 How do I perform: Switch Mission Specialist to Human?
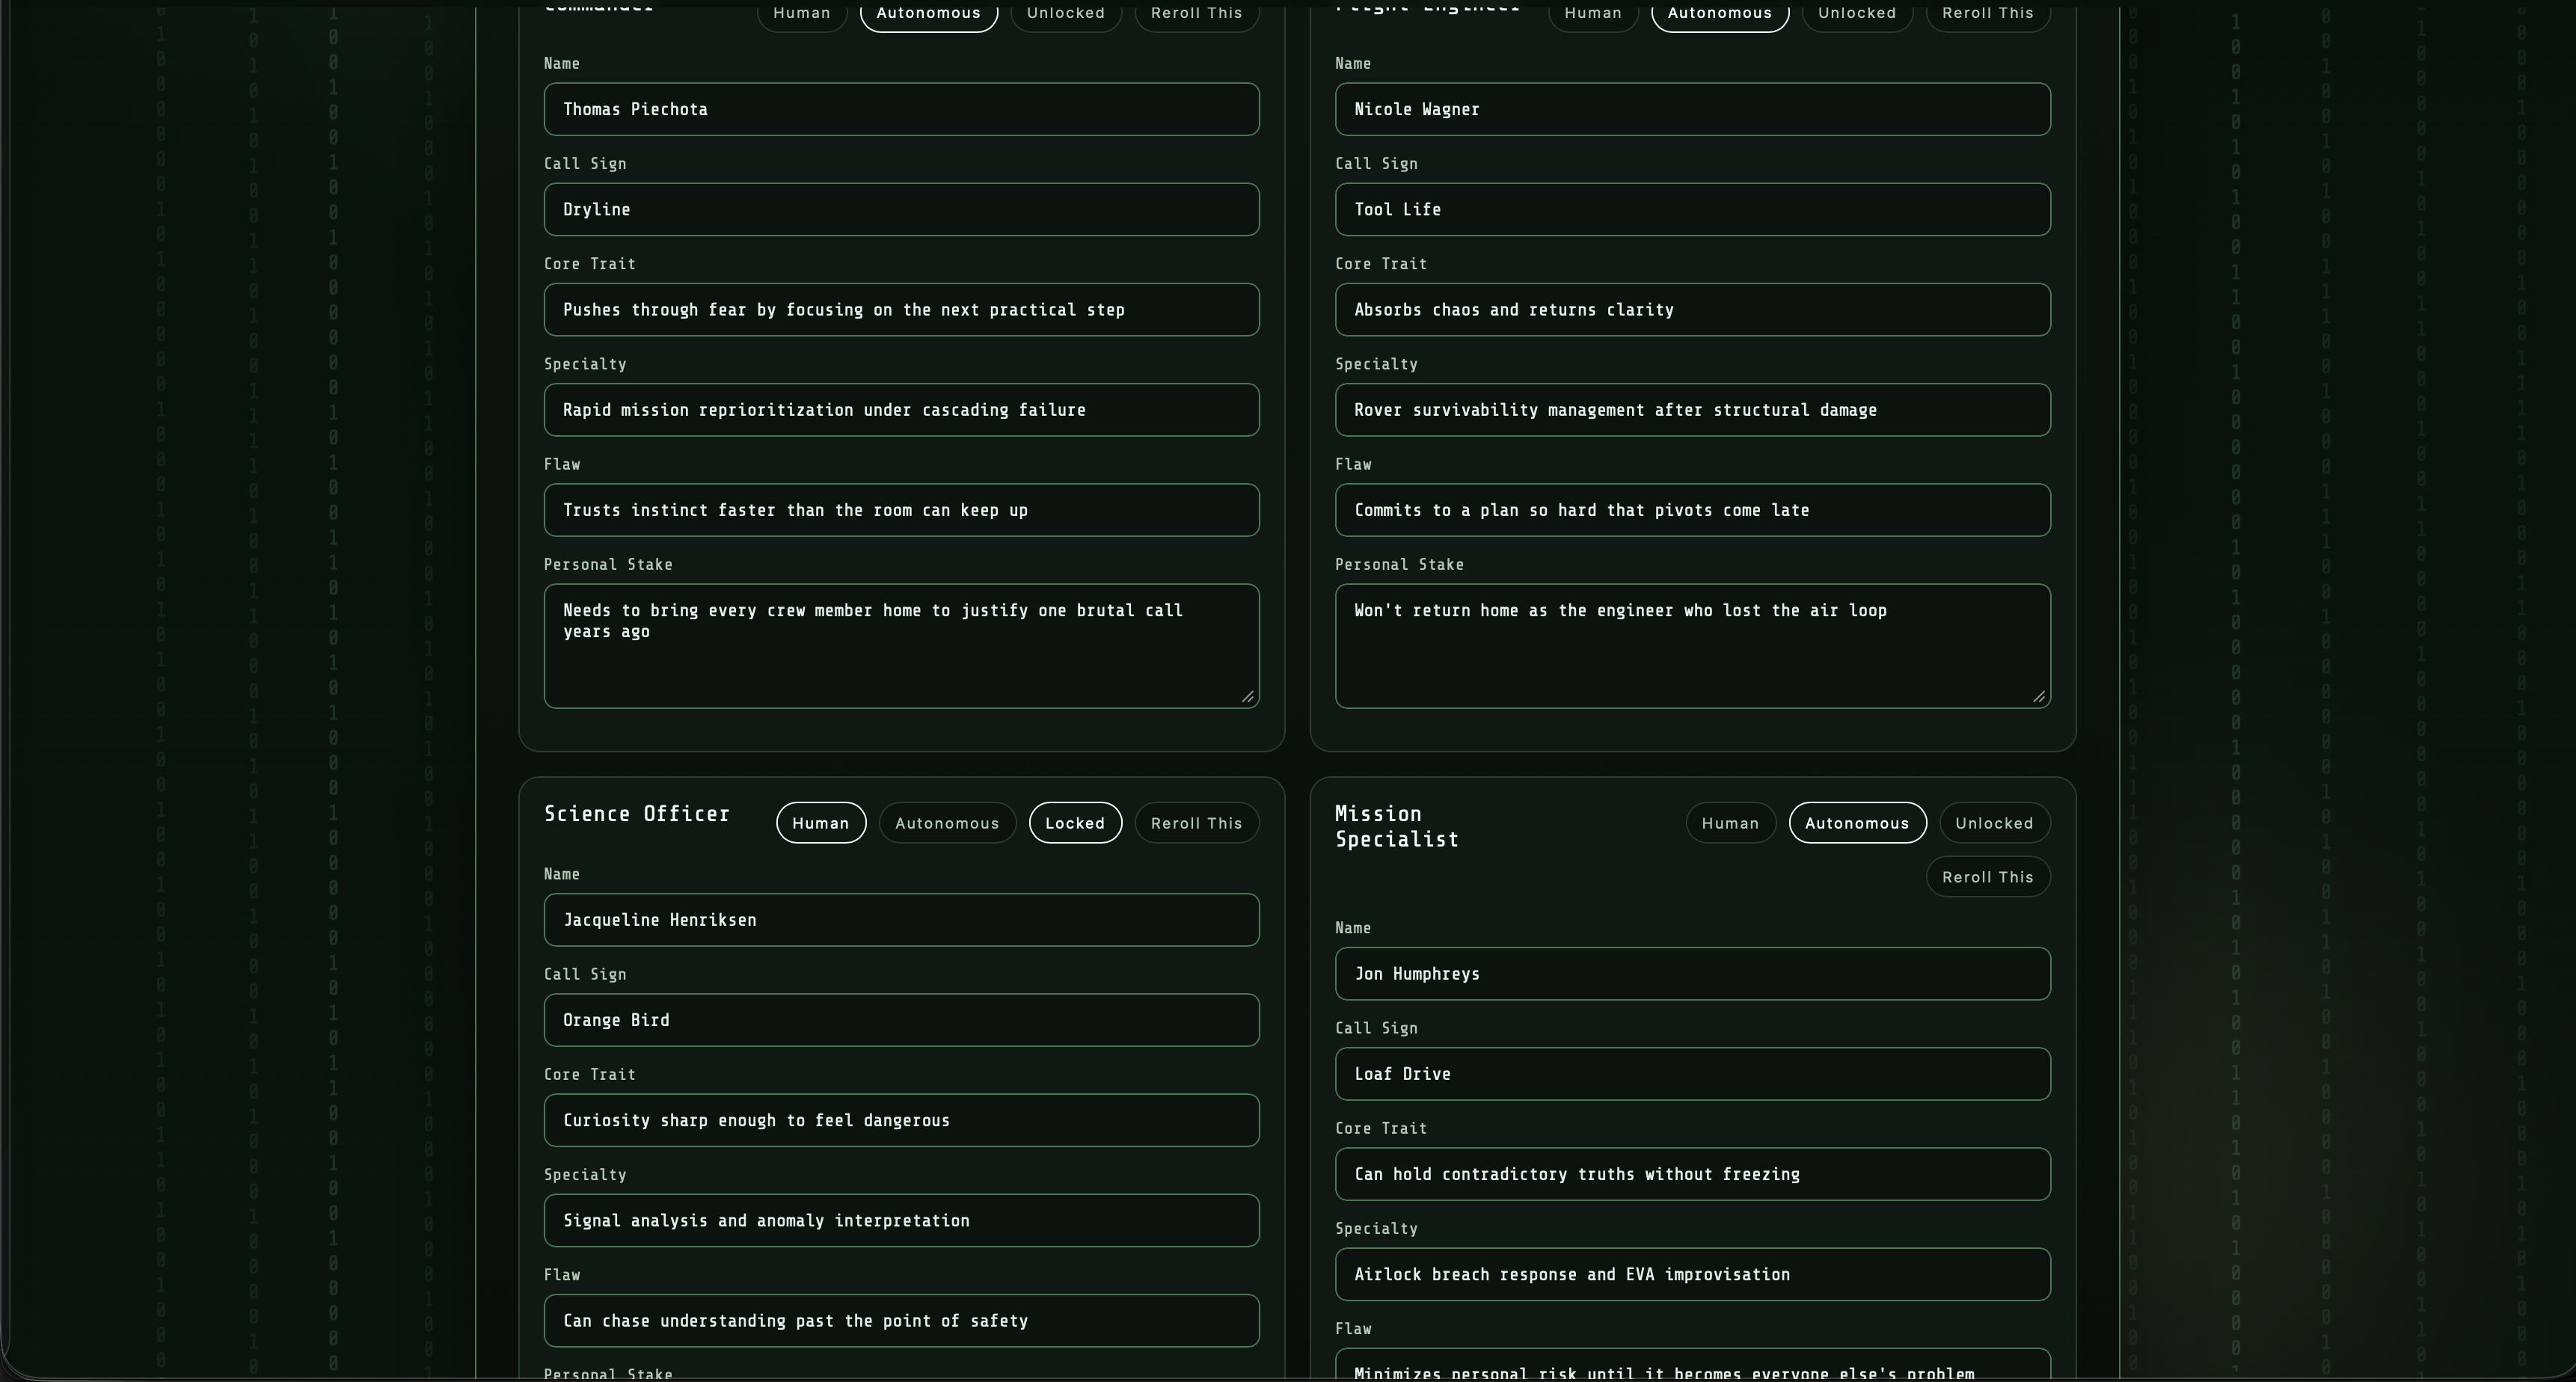pos(1729,823)
